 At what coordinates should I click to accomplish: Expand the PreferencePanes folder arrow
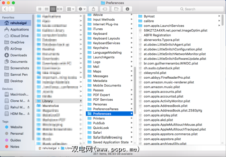132,109
